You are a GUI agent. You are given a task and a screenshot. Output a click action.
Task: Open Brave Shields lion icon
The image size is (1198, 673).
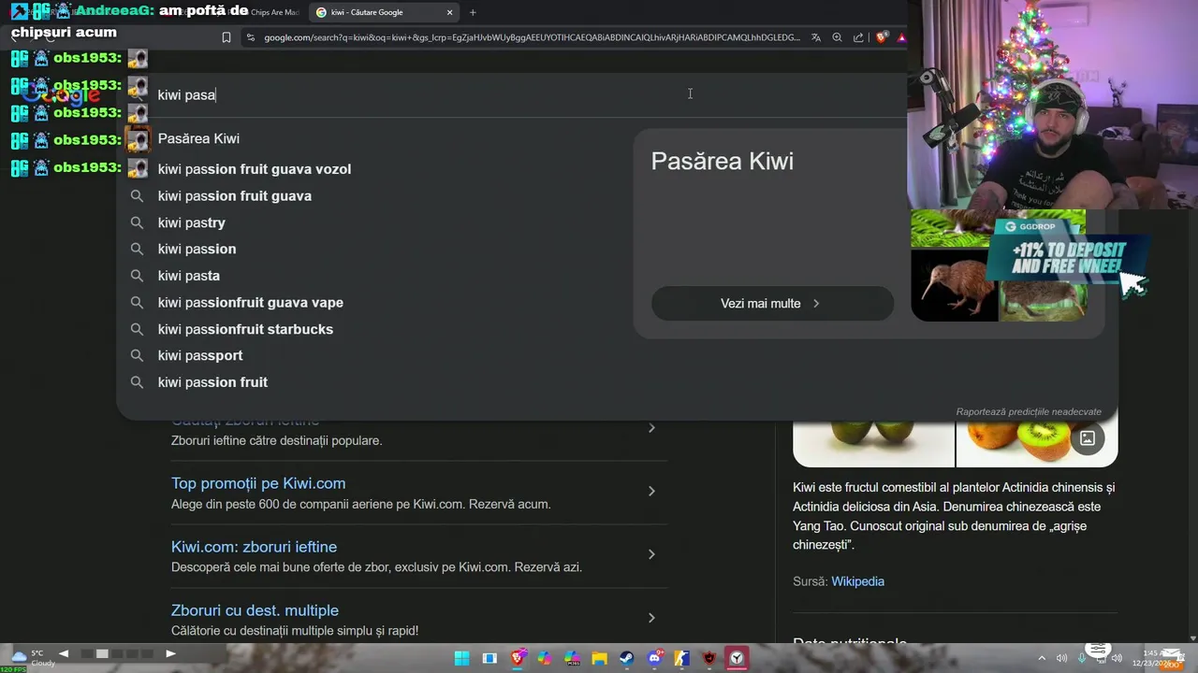[882, 37]
